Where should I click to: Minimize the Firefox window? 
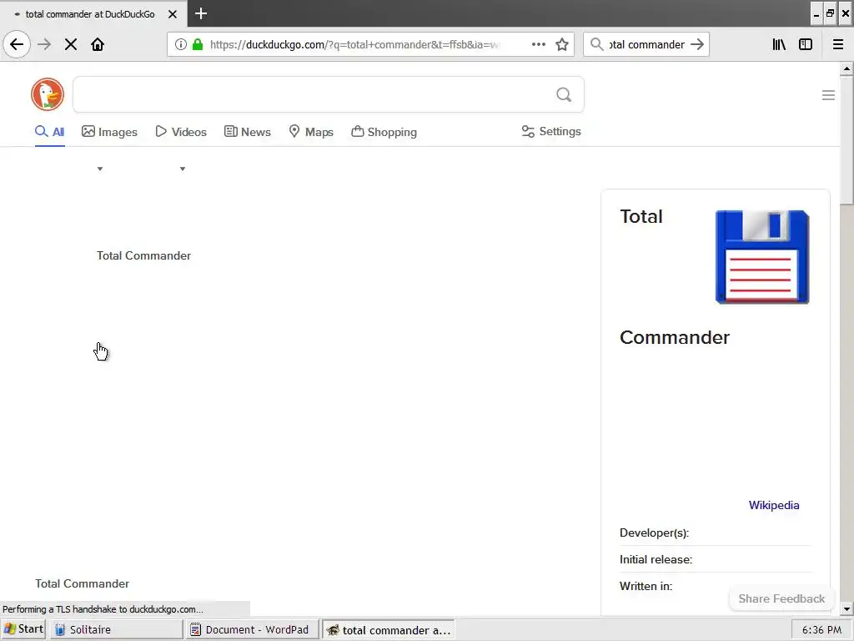(816, 14)
